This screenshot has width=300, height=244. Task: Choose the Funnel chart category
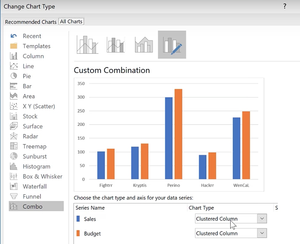[32, 196]
